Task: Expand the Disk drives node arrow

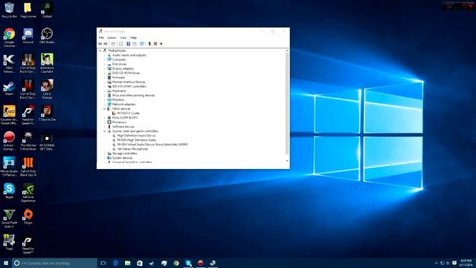Action: tap(105, 64)
